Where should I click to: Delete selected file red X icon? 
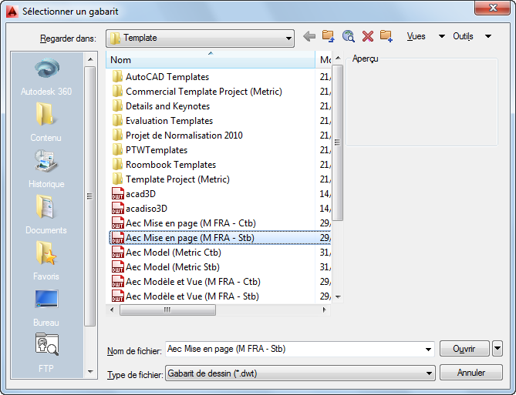click(x=368, y=36)
